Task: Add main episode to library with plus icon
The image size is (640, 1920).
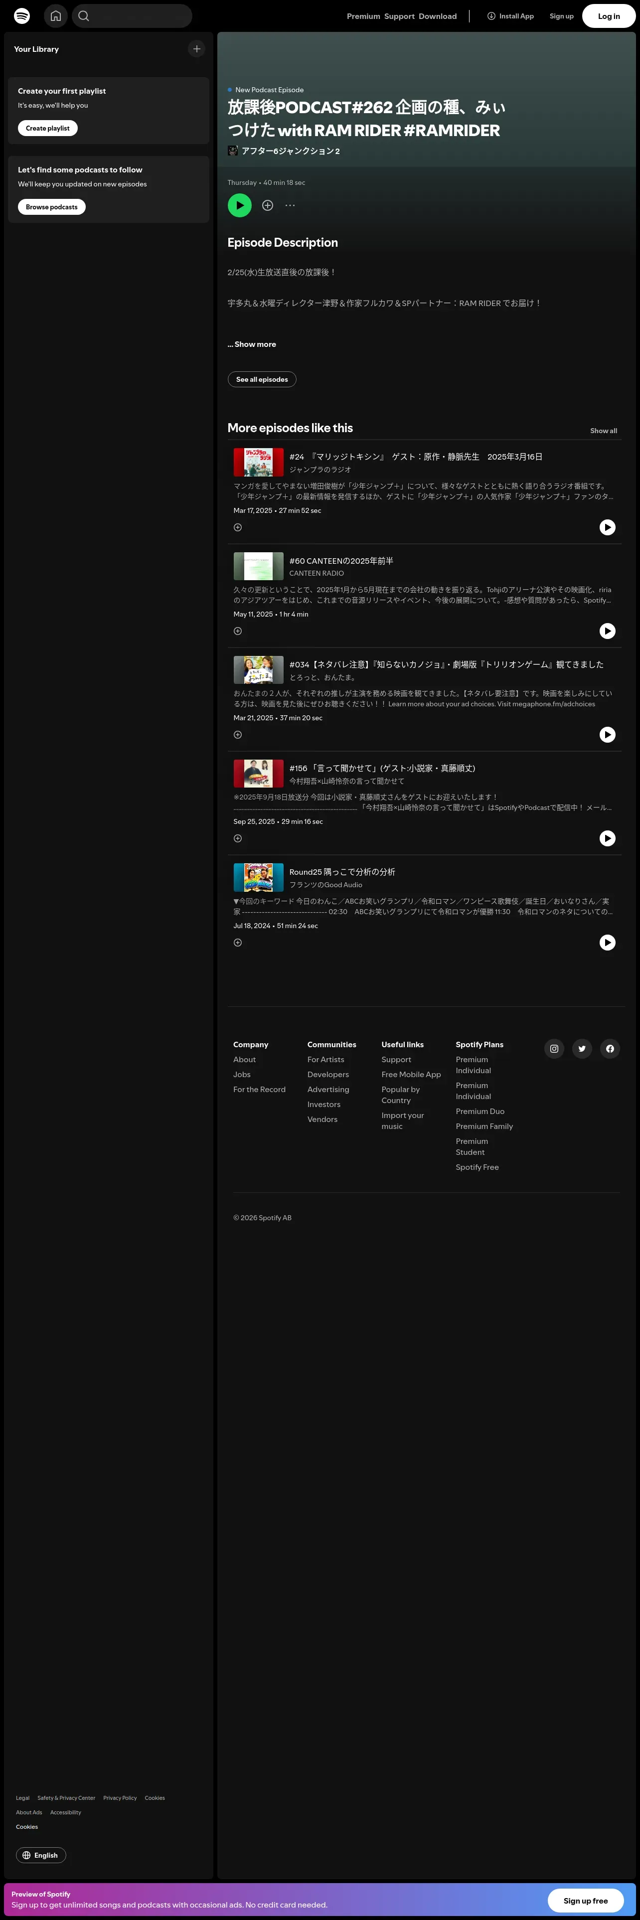Action: pos(268,205)
